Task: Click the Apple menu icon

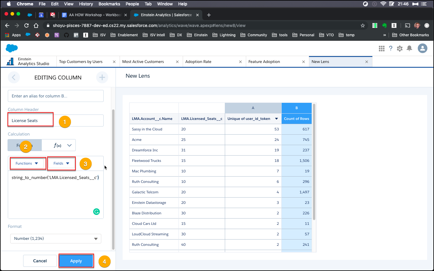Action: 9,4
